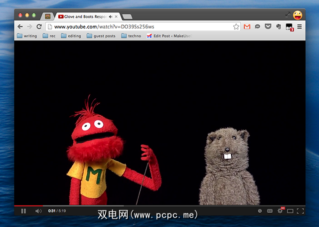The image size is (319, 227).
Task: Open extension with red 3 badge
Action: [290, 27]
